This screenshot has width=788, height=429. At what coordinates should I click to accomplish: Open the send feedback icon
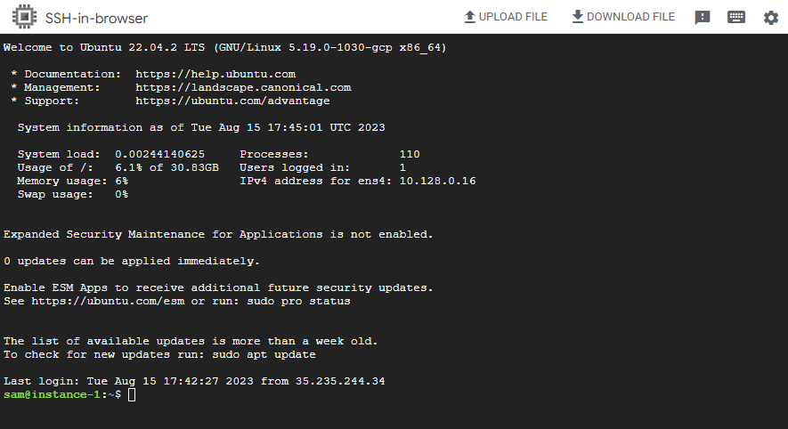pyautogui.click(x=703, y=18)
